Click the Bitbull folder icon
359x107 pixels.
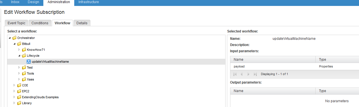click(x=19, y=44)
